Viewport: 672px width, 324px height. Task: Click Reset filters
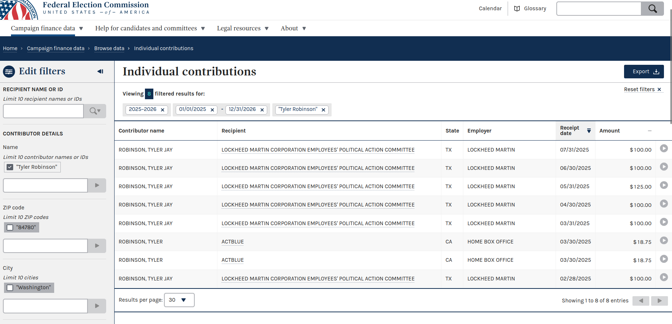643,89
